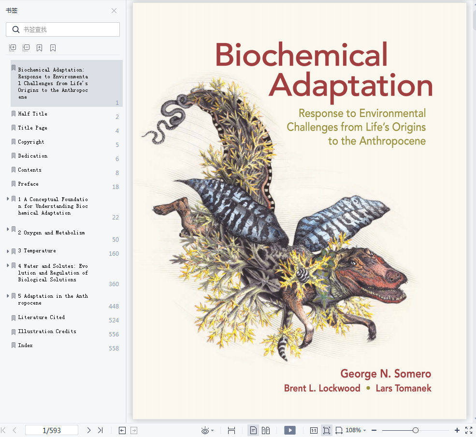Open the 3 Temperature bookmark
The width and height of the screenshot is (476, 437).
[x=37, y=250]
